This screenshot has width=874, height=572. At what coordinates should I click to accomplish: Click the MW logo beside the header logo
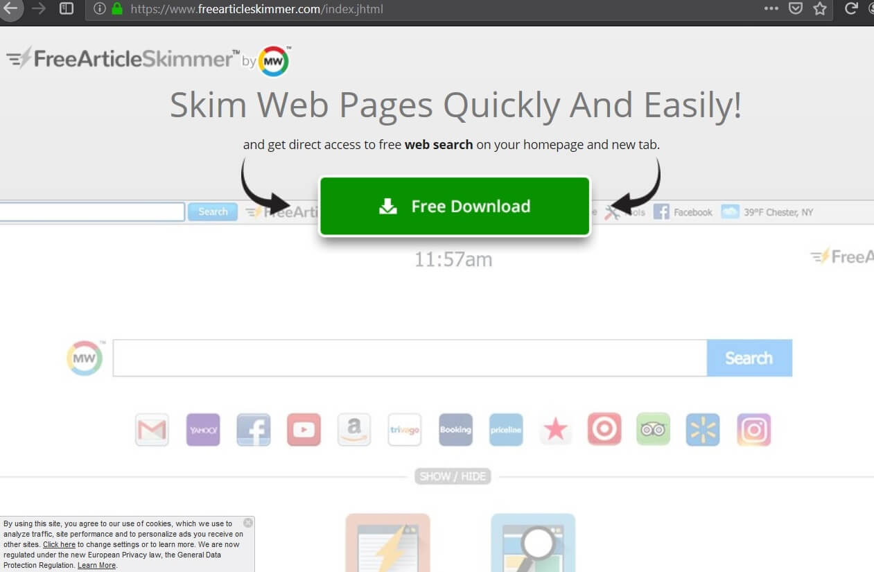274,61
